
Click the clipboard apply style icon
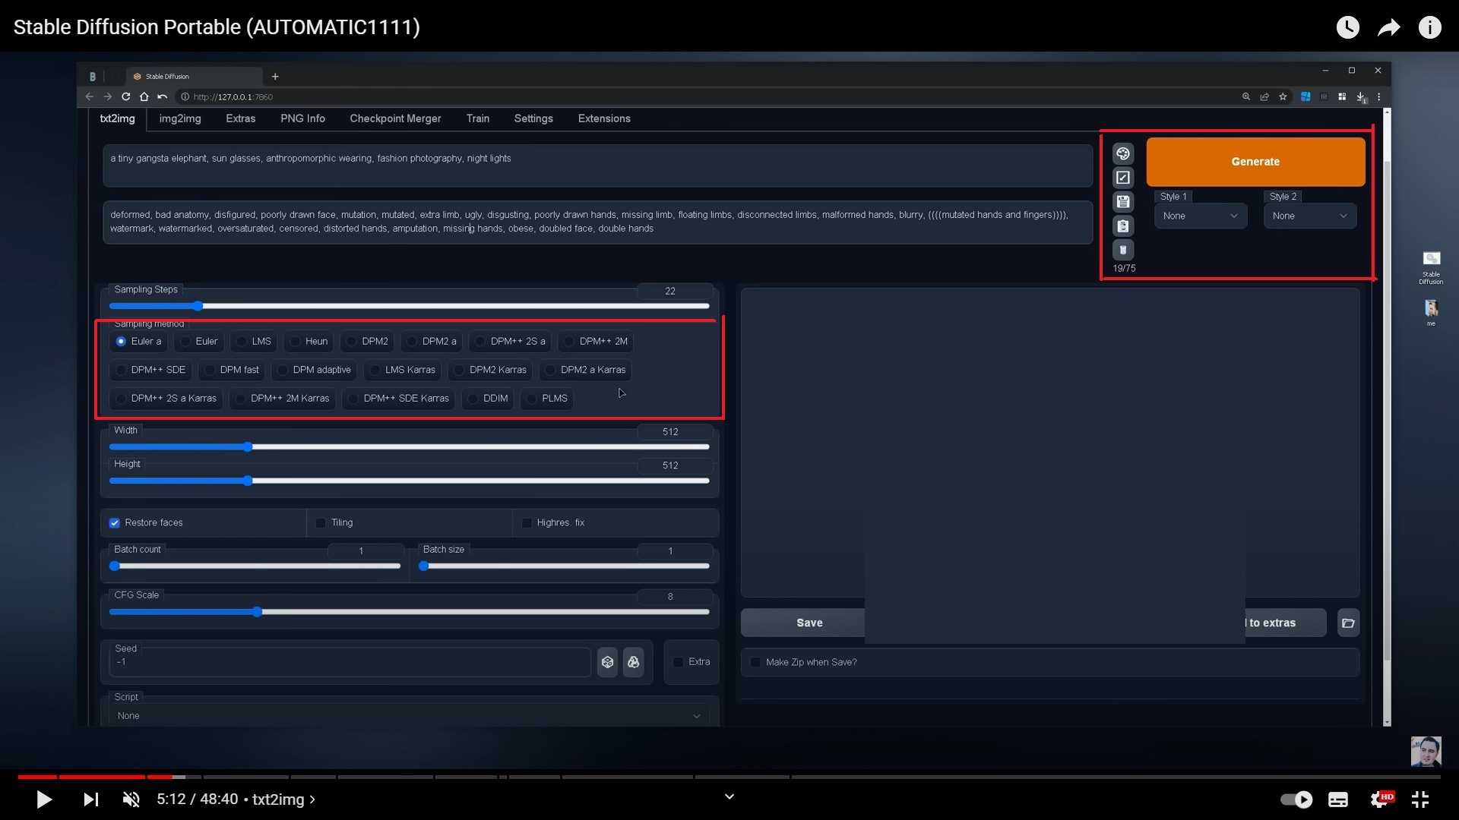click(x=1123, y=226)
